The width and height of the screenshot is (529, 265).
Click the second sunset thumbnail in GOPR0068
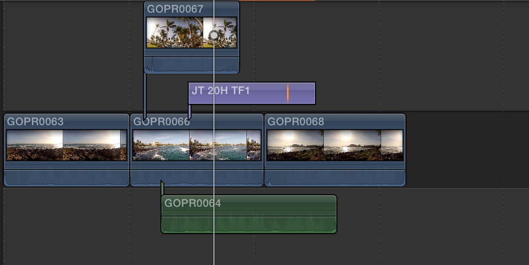(352, 145)
